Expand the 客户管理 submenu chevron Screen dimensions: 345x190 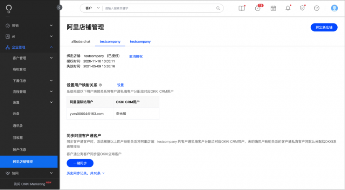coord(51,58)
